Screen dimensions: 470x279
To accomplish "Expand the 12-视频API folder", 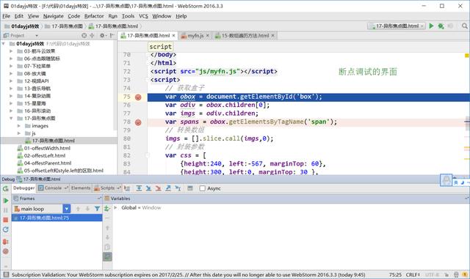I will 11,81.
